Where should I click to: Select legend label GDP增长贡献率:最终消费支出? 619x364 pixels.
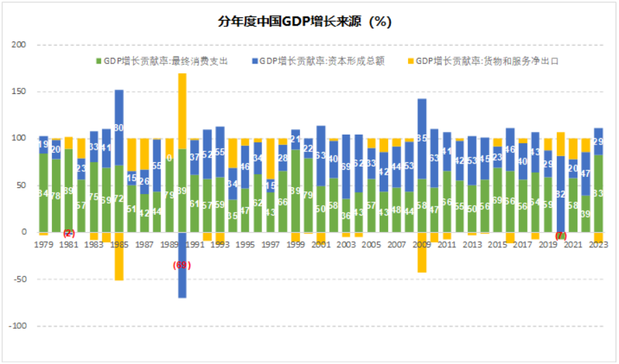(166, 61)
